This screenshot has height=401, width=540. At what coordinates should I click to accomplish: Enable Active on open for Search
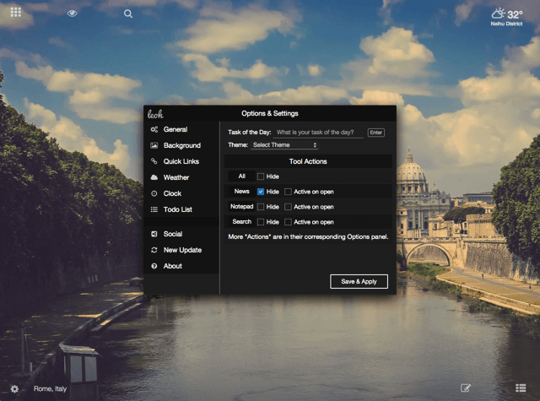(288, 222)
